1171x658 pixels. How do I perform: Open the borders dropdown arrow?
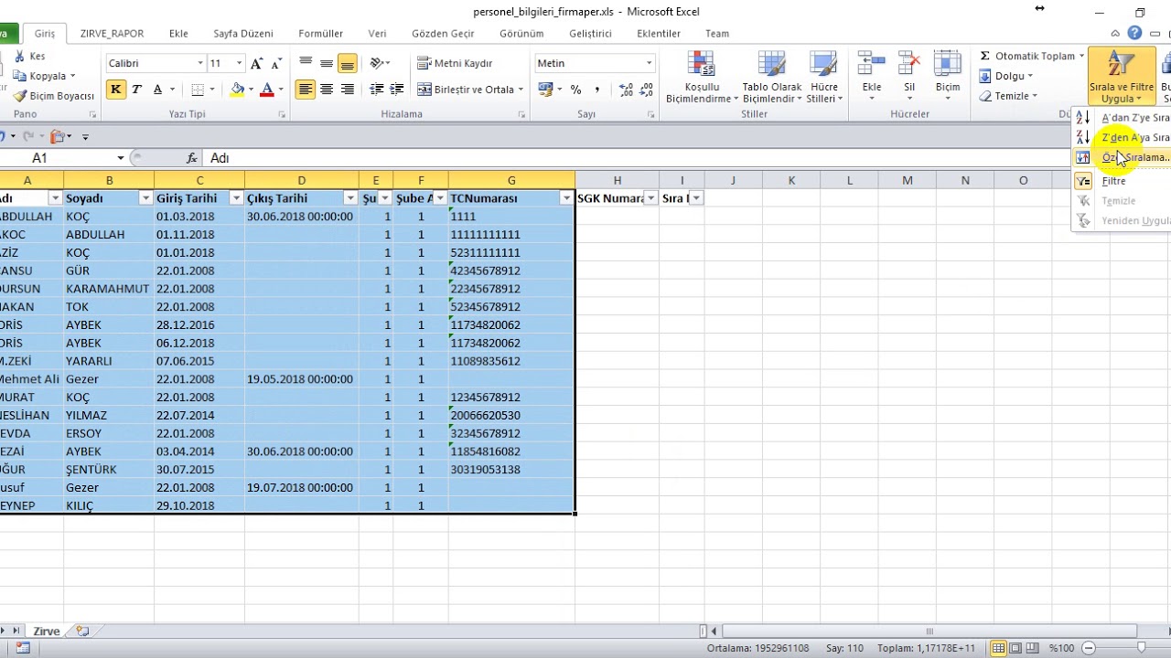[x=213, y=90]
